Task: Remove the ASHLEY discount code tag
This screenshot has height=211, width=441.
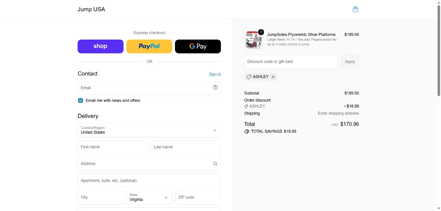Action: coord(273,77)
